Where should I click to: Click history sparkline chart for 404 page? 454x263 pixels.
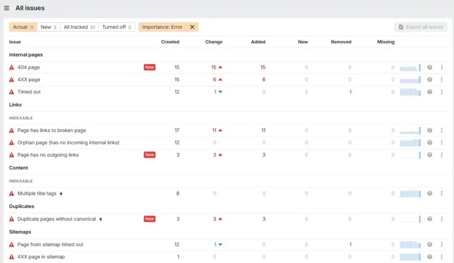point(410,68)
